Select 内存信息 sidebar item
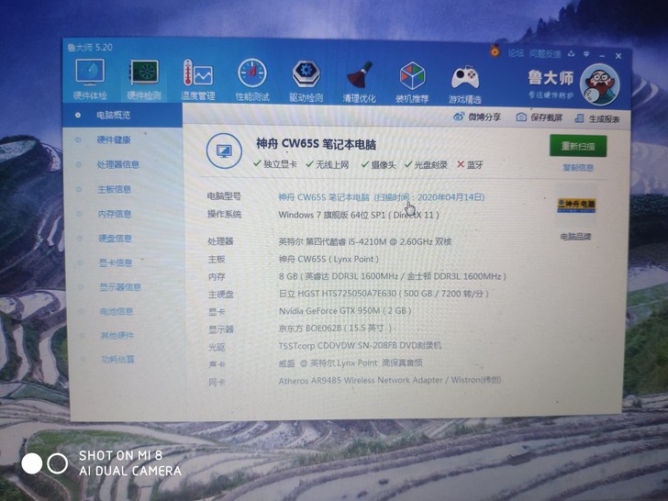Screen dimensions: 668x501 pos(115,214)
